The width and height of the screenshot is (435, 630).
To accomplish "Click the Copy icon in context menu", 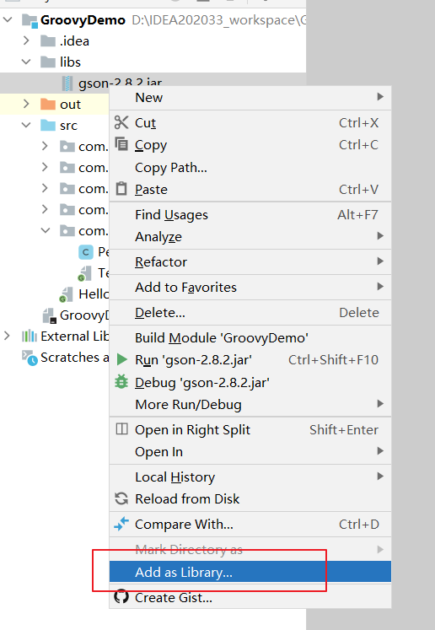I will pos(121,144).
